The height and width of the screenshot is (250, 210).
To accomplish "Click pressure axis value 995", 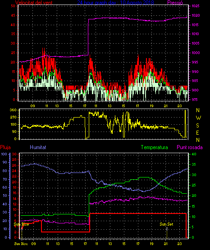I will point(194,62).
